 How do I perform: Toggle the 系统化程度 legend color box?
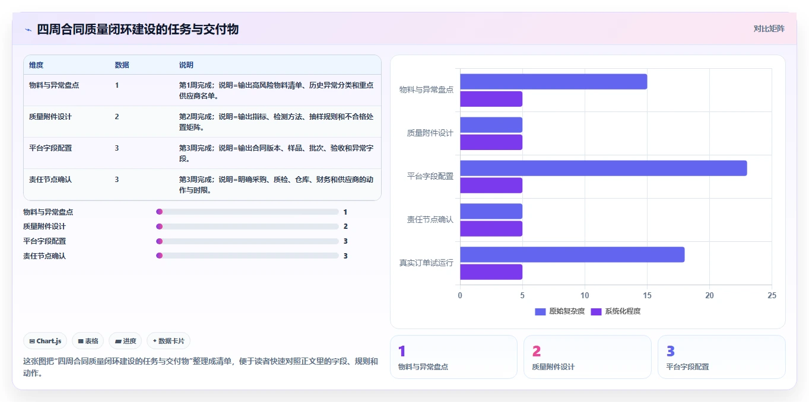pyautogui.click(x=596, y=311)
